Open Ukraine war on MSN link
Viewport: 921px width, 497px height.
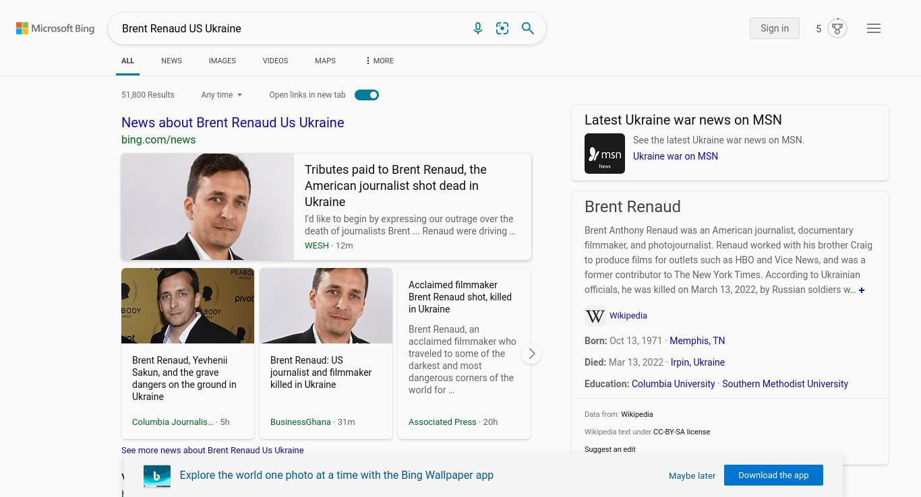tap(675, 156)
